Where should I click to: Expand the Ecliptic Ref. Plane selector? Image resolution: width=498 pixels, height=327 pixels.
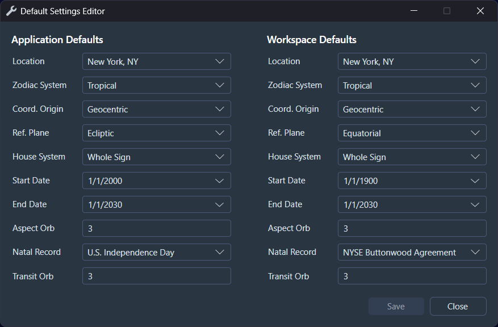pyautogui.click(x=156, y=133)
